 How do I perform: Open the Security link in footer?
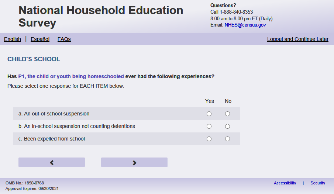coord(317,183)
